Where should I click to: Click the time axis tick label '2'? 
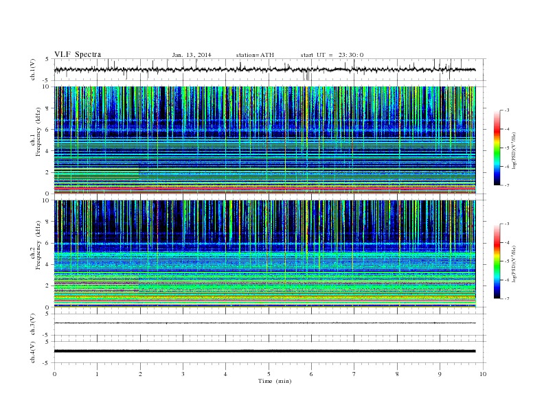click(140, 374)
